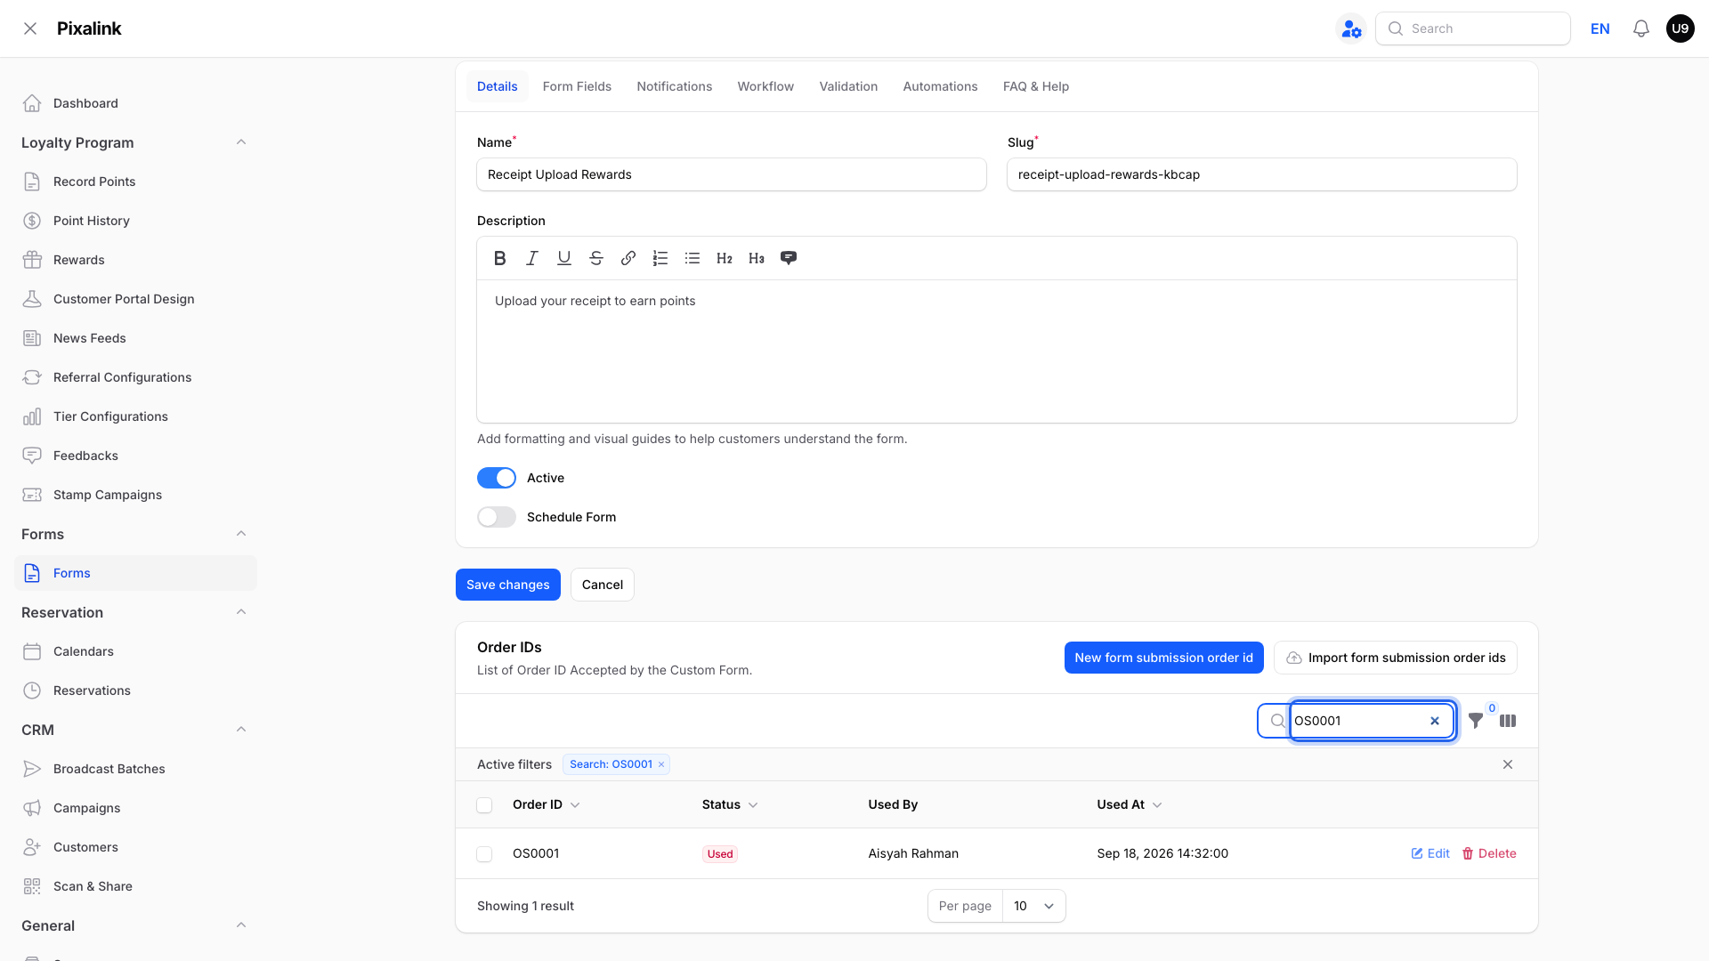Insert a link in description editor

click(x=628, y=258)
